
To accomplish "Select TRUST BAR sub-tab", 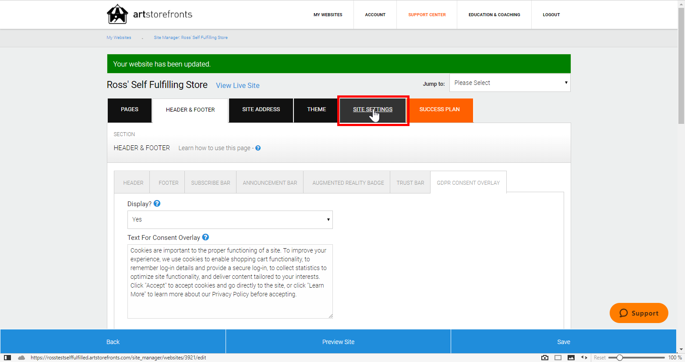I will [410, 183].
